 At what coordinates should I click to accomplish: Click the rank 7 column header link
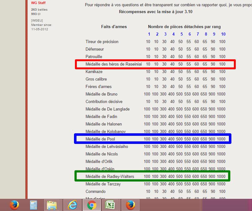tap(198, 34)
